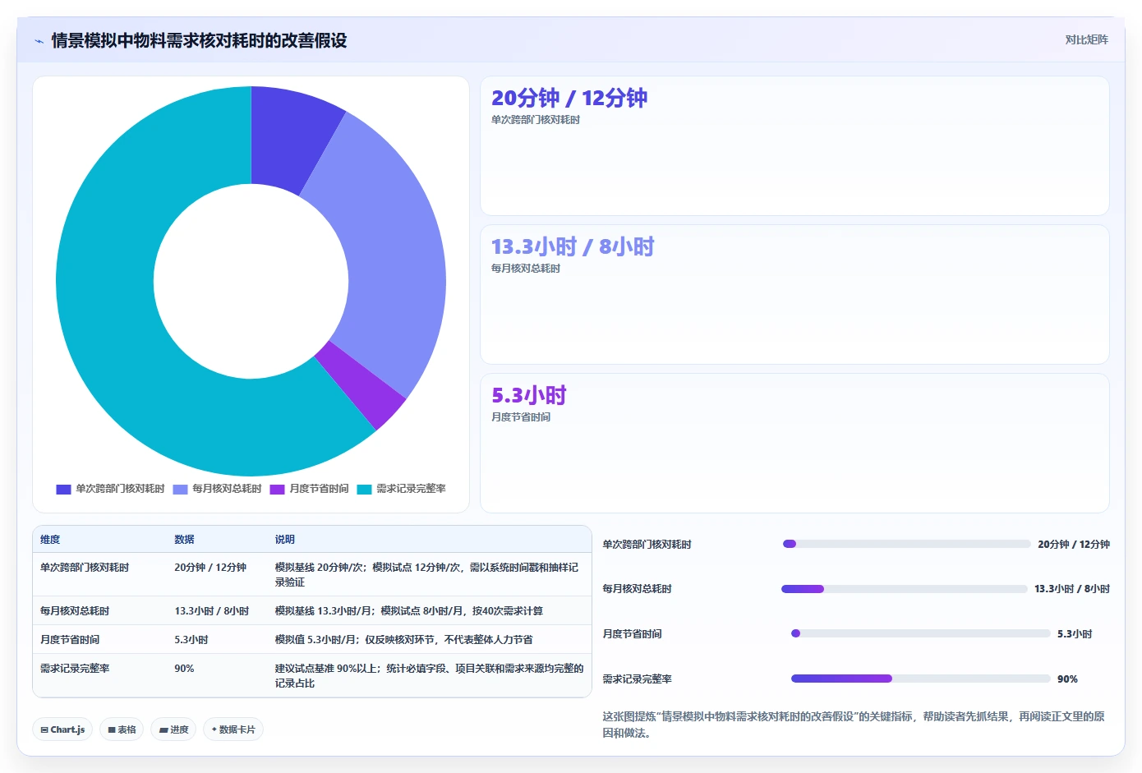The image size is (1142, 773).
Task: Click progress bar for 月度节省时间
Action: (920, 633)
